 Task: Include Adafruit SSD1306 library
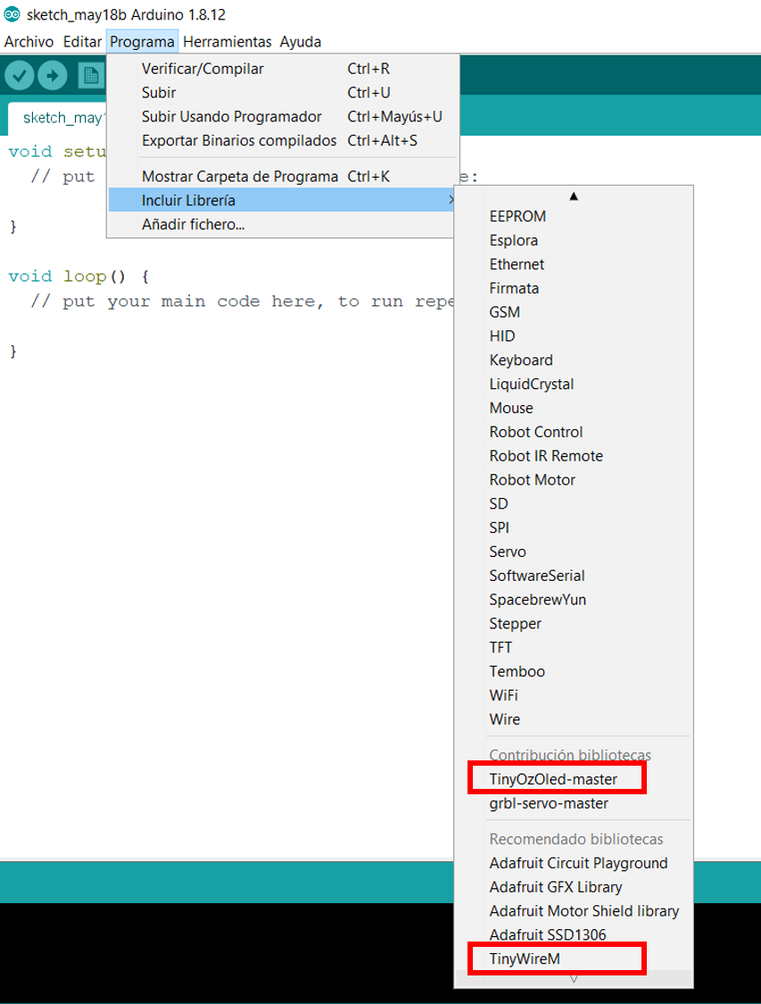click(x=574, y=935)
